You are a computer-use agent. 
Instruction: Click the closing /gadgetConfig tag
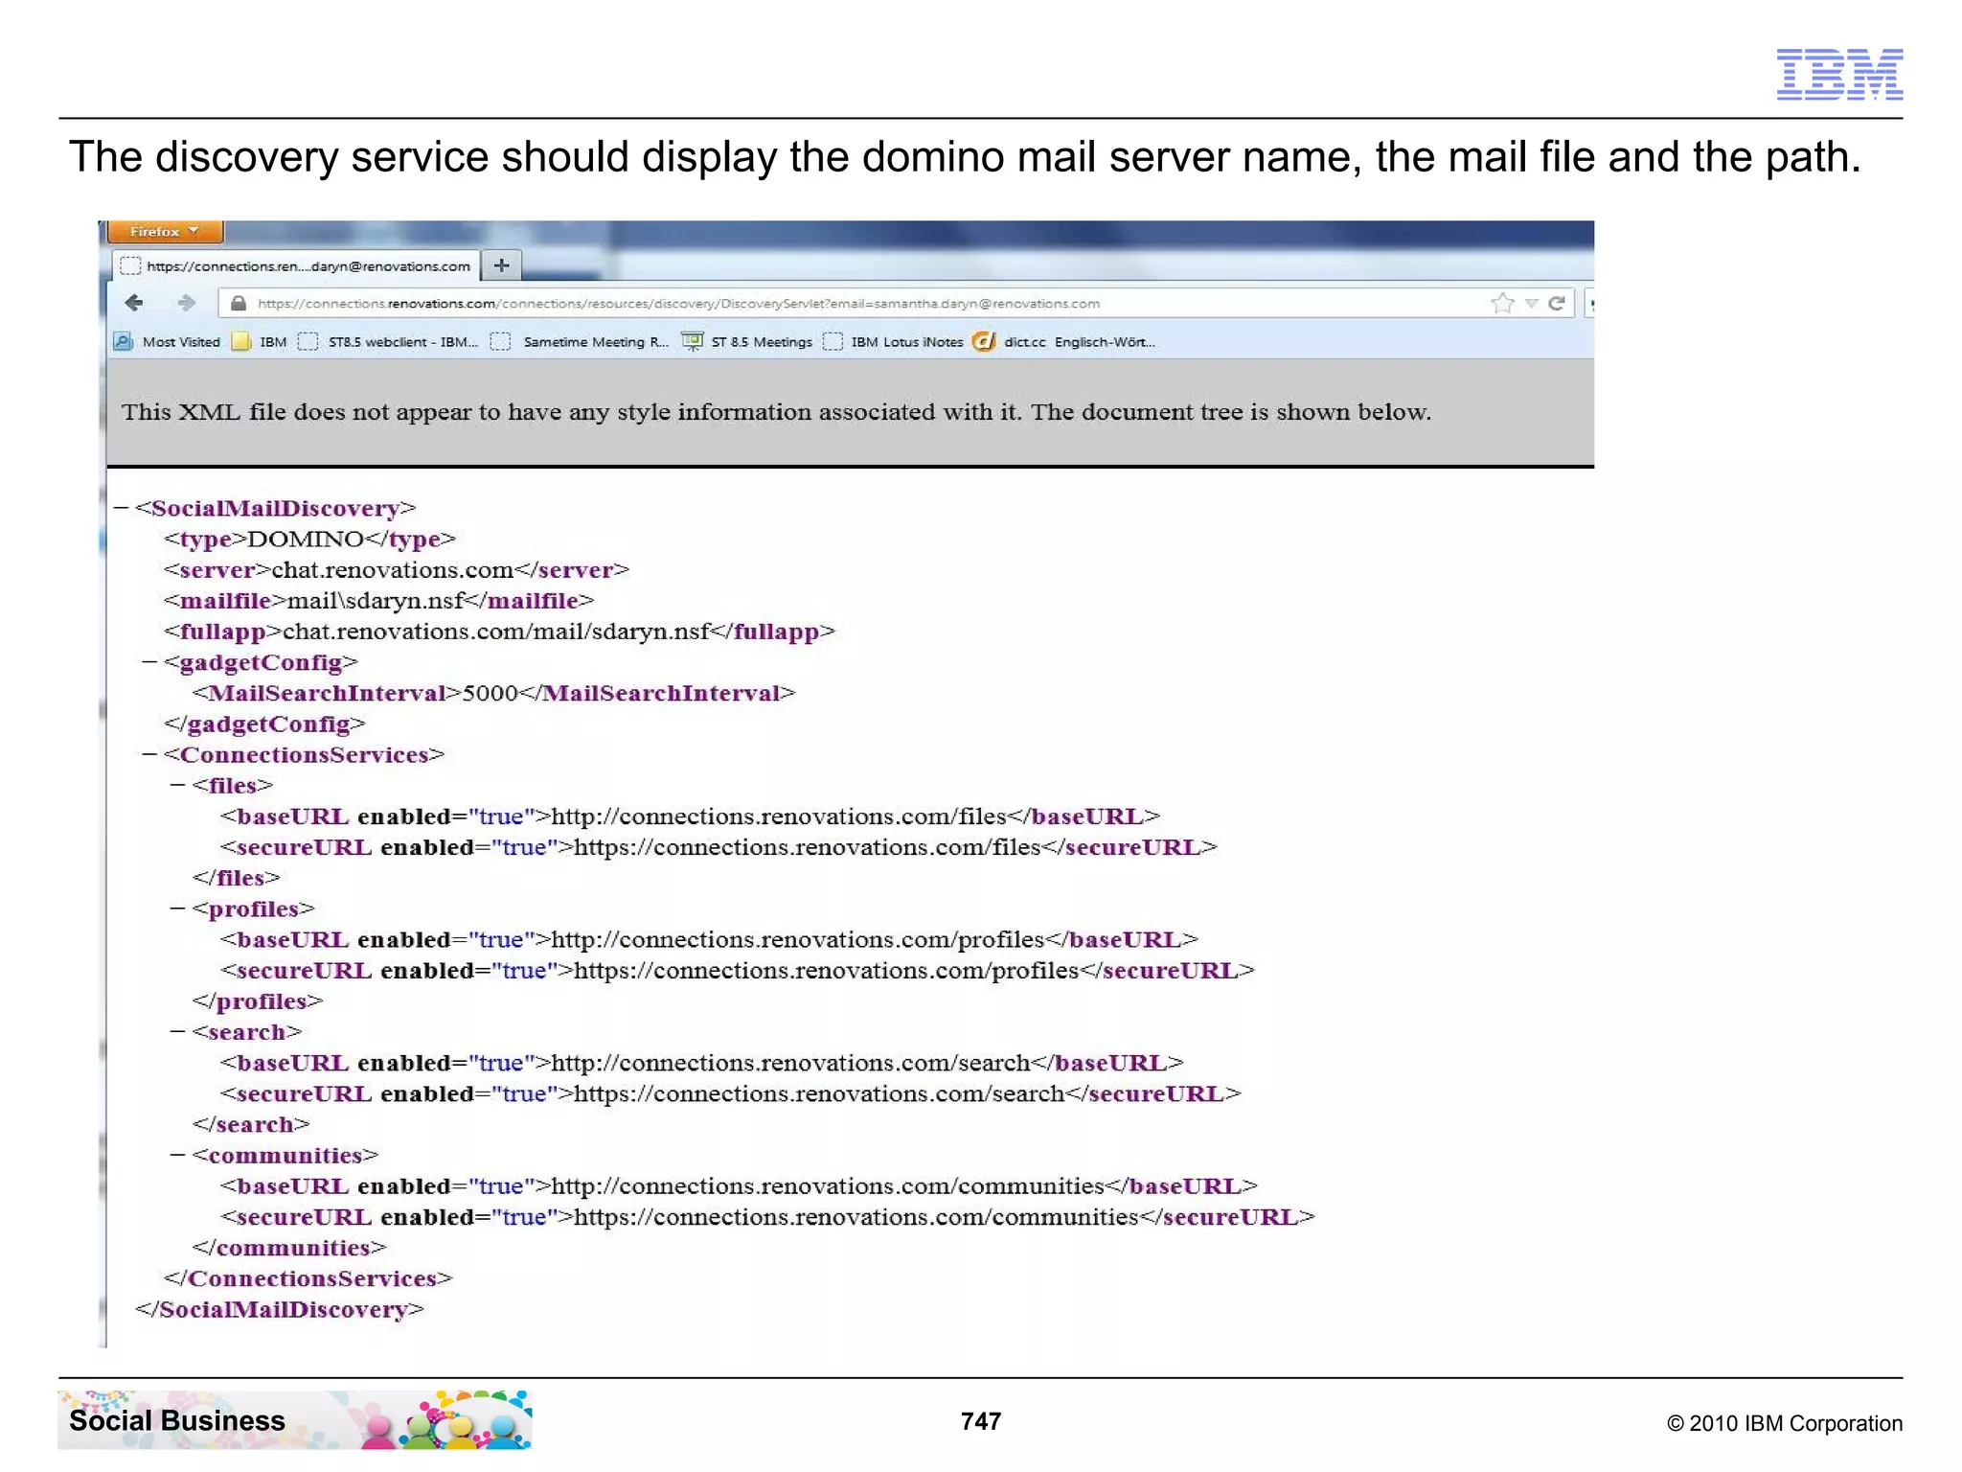tap(264, 724)
